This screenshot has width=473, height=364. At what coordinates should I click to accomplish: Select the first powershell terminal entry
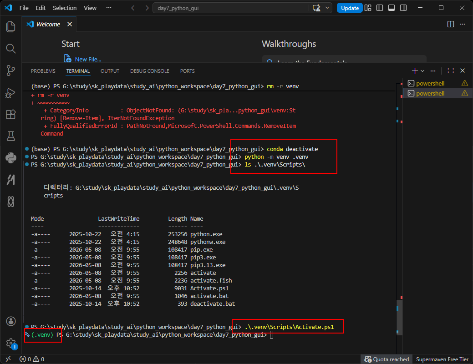(x=437, y=83)
